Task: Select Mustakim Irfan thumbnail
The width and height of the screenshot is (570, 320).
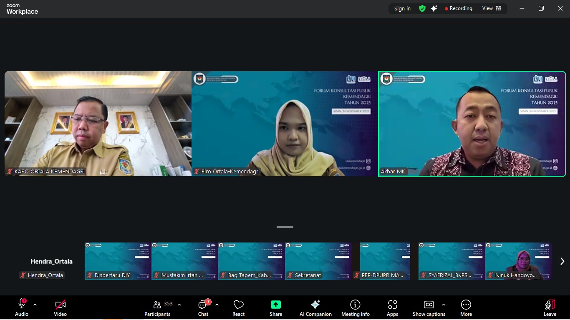Action: 185,261
